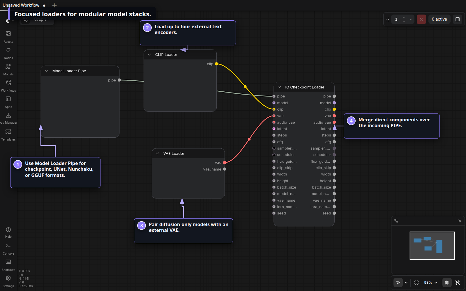Open the pointer mode dropdown arrow

406,283
